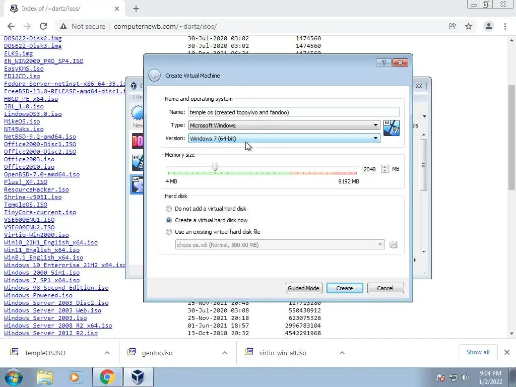Click the virtual machine Name field
516x387 pixels.
pos(294,112)
